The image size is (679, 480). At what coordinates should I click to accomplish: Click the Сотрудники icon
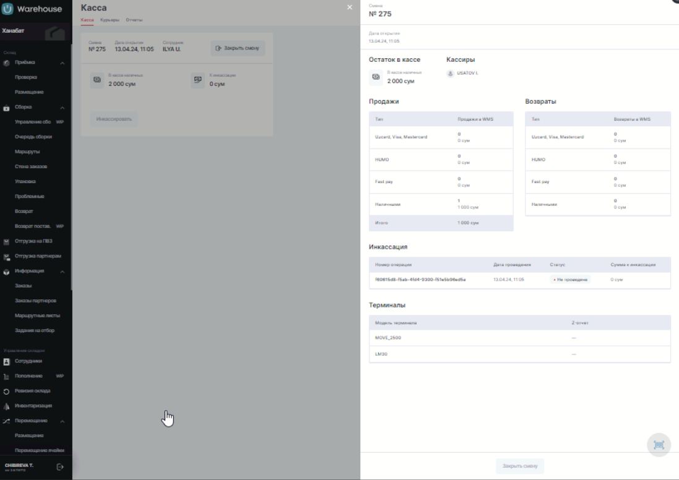pyautogui.click(x=6, y=361)
